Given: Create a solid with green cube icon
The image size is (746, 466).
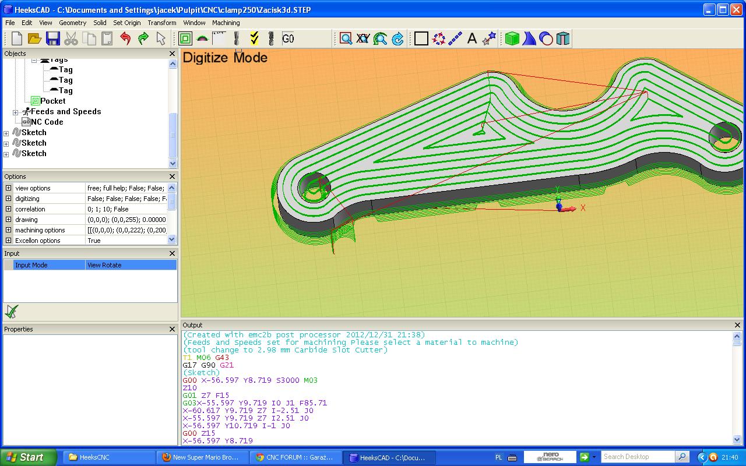Looking at the screenshot, I should click(512, 38).
